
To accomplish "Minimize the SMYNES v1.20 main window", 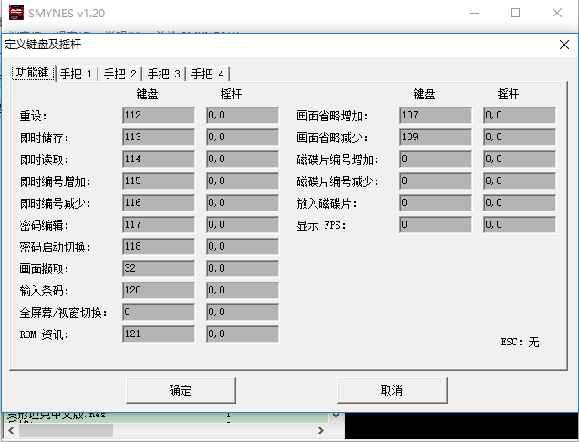I will (x=474, y=13).
